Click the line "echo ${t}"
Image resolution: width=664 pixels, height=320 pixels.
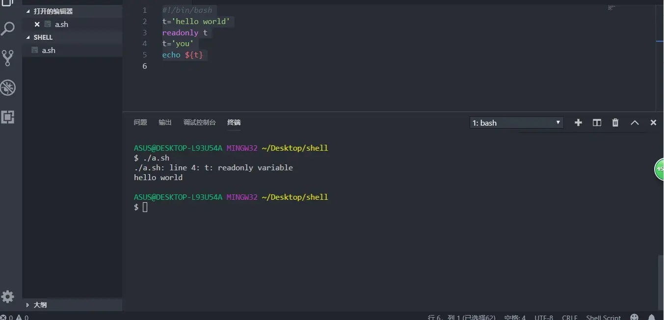183,54
